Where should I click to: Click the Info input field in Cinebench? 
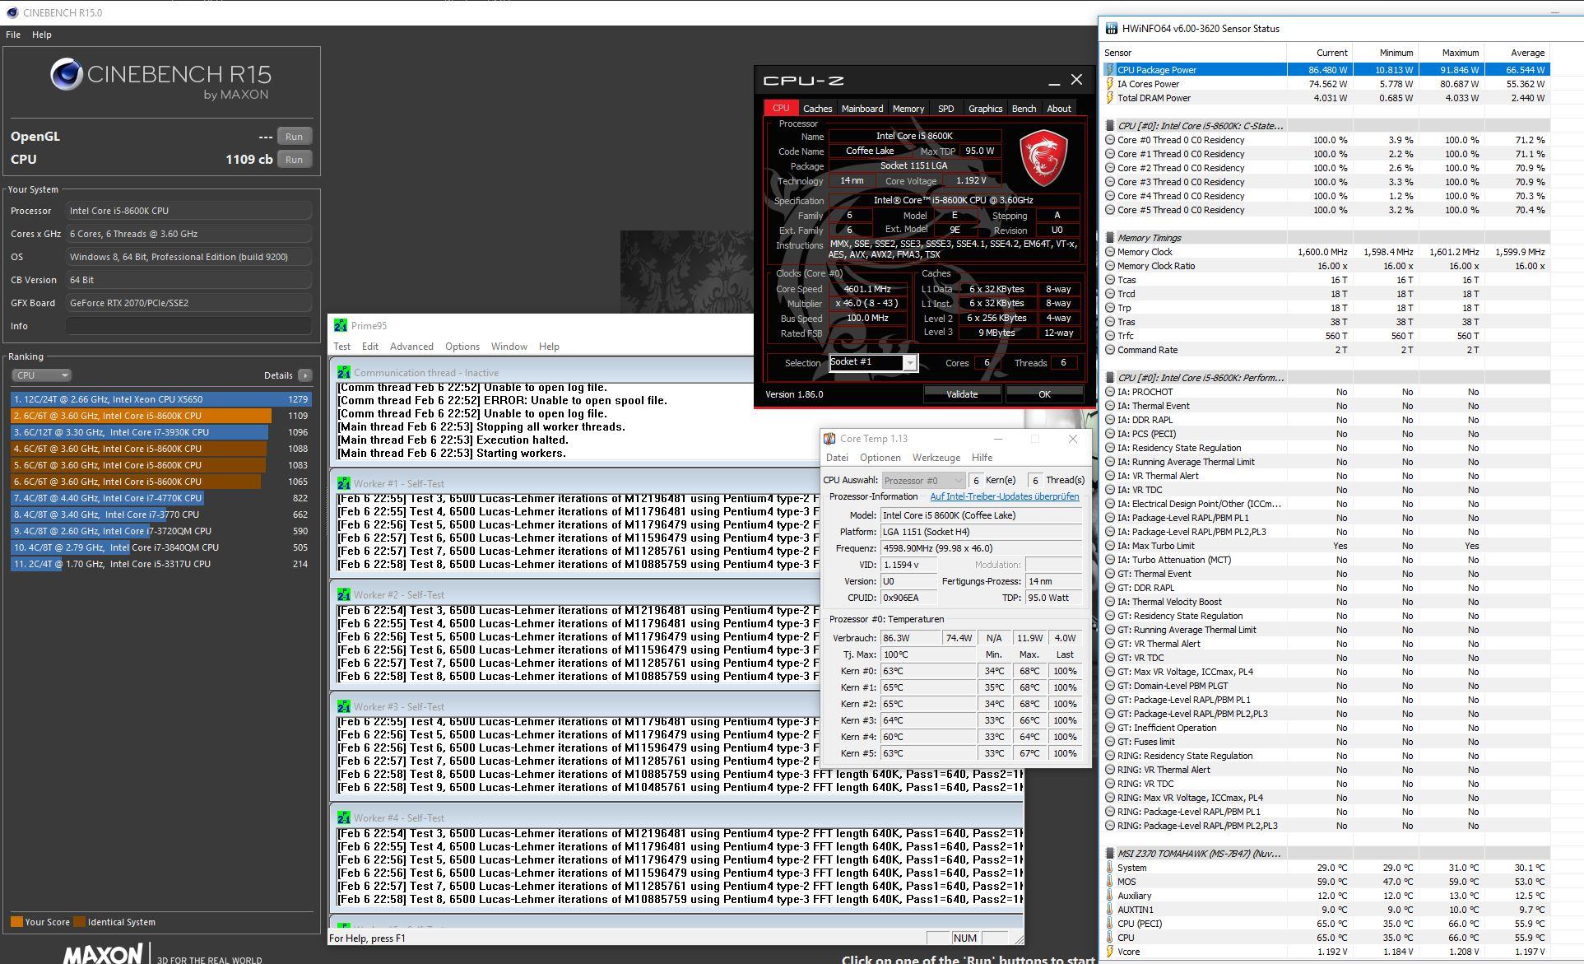(x=188, y=326)
